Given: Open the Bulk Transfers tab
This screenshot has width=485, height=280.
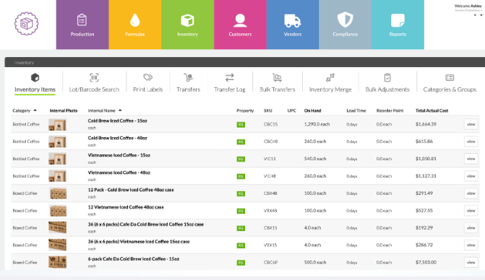Looking at the screenshot, I should point(277,84).
